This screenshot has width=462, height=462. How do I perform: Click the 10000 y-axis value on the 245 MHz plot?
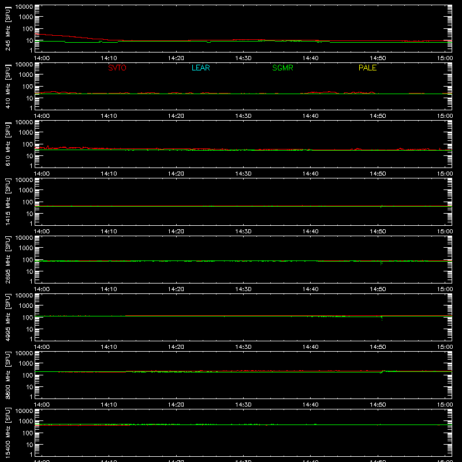point(24,6)
